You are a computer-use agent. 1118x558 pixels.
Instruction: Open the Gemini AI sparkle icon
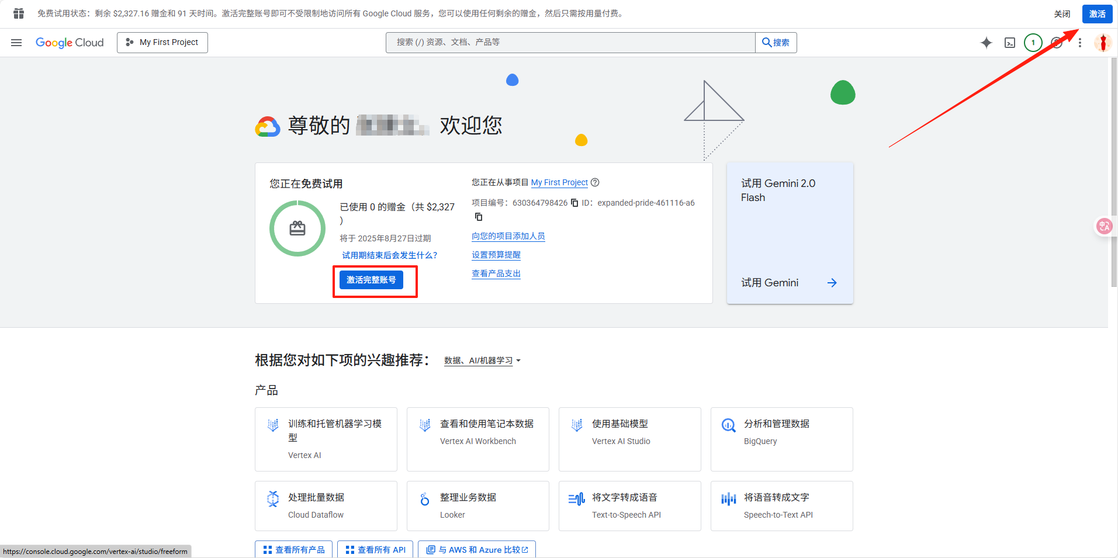click(x=987, y=43)
